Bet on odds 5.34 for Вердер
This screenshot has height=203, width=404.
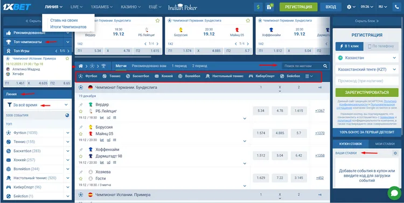[x=261, y=111]
